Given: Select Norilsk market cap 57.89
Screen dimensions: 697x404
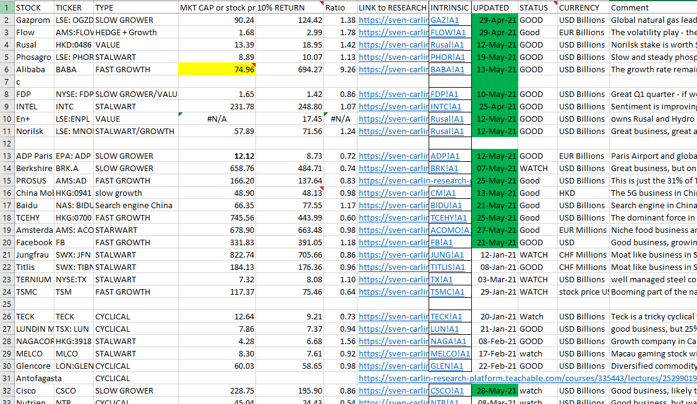Looking at the screenshot, I should [217, 132].
